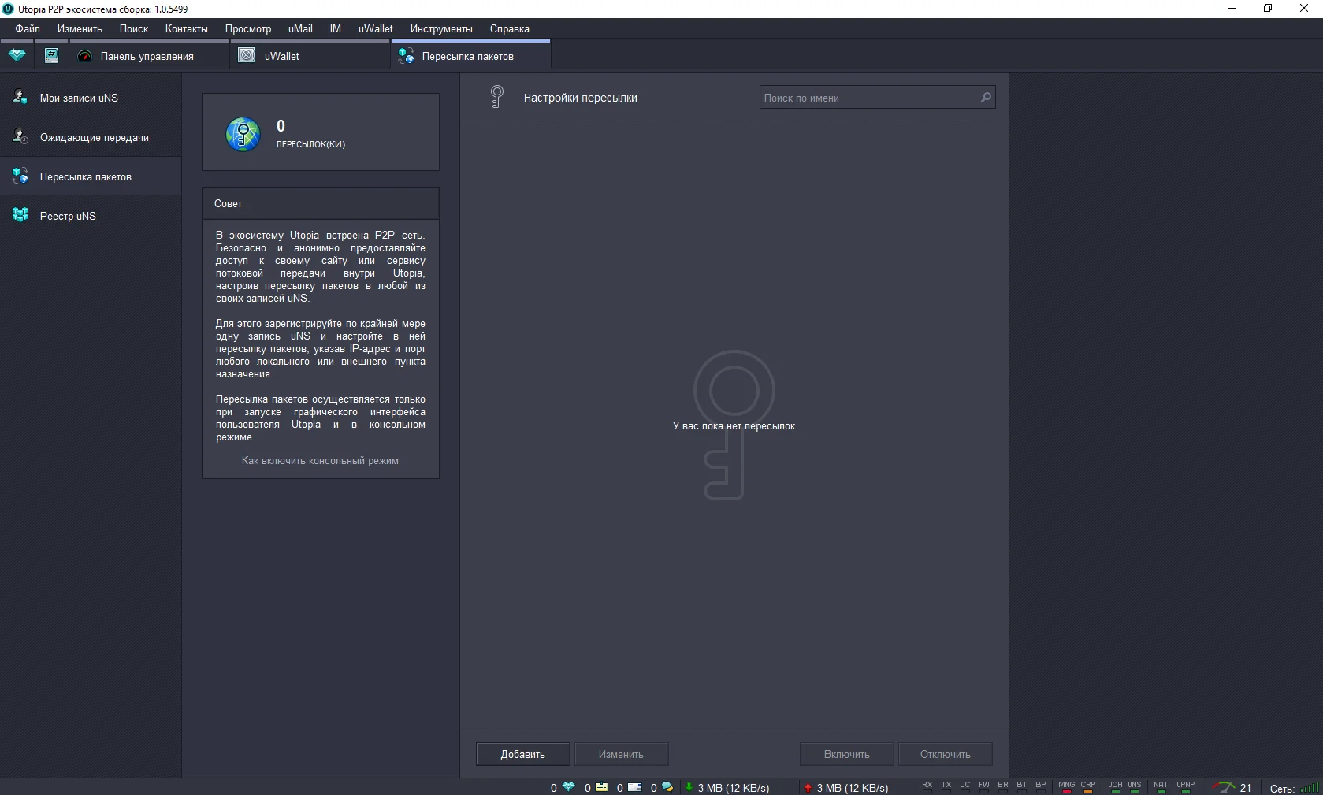This screenshot has width=1323, height=795.
Task: Click the speedometer gauge icon in status bar
Action: (x=1224, y=787)
